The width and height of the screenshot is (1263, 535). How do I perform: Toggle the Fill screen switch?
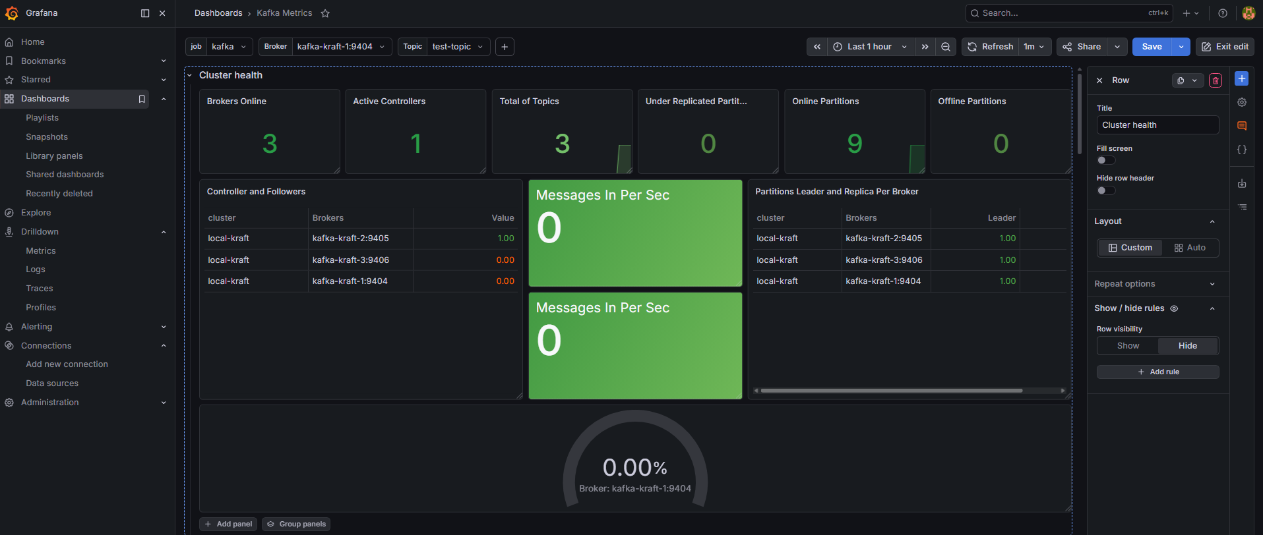coord(1106,160)
